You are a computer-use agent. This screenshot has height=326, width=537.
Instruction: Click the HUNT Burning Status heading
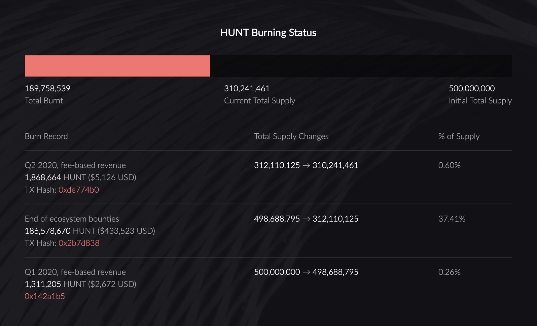[x=268, y=33]
